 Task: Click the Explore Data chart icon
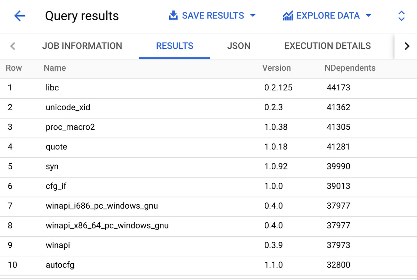tap(288, 16)
